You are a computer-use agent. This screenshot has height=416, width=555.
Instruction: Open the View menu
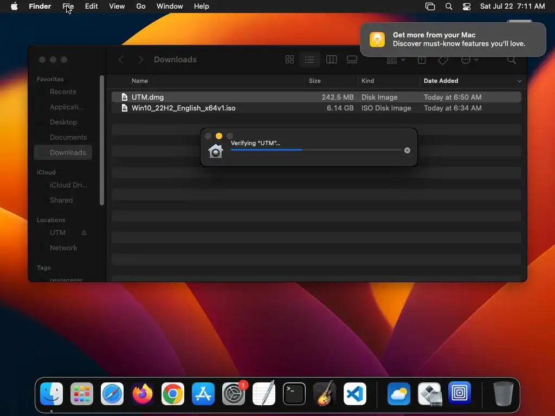(x=117, y=6)
